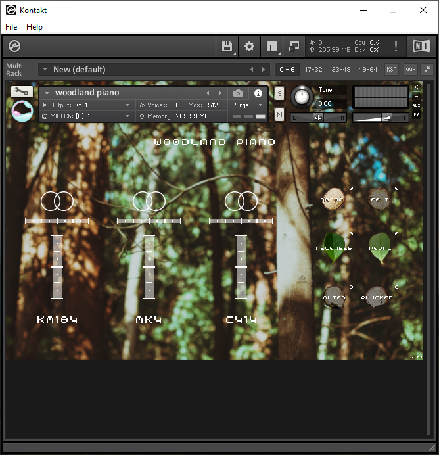Click the L/R pan slider
The image size is (439, 455).
point(318,118)
